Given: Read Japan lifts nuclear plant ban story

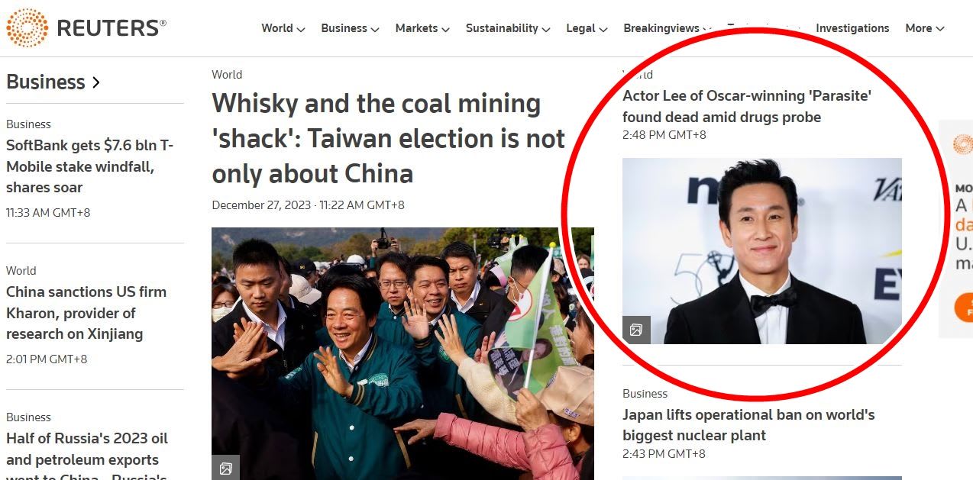Looking at the screenshot, I should click(748, 425).
